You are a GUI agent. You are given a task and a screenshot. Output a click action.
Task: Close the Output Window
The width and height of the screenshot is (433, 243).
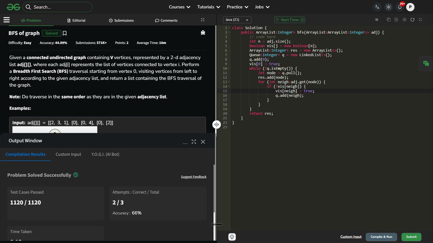click(x=203, y=142)
